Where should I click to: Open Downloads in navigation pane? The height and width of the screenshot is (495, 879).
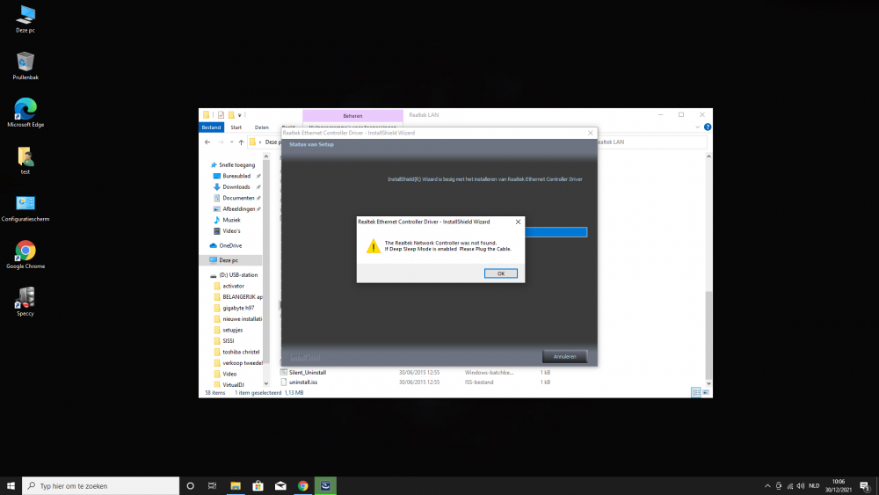tap(236, 186)
